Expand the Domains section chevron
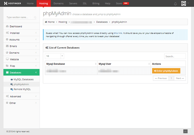 tap(36, 52)
